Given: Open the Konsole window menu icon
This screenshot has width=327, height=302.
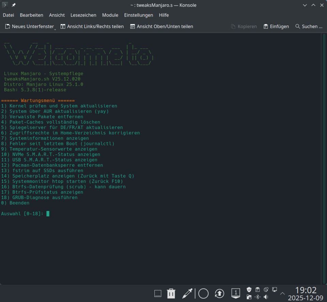Looking at the screenshot, I should click(x=5, y=5).
